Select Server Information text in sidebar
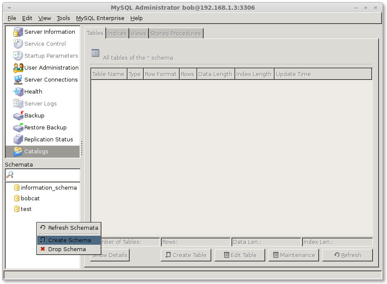The height and width of the screenshot is (284, 387). (50, 32)
